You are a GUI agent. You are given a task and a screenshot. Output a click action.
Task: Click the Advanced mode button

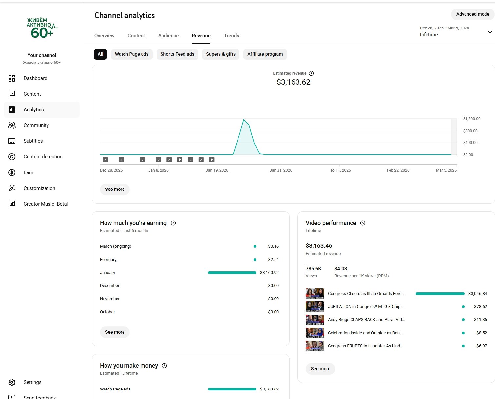pos(472,14)
